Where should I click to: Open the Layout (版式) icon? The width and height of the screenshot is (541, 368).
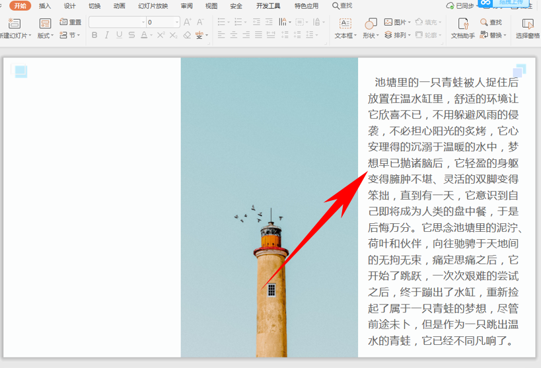coord(45,23)
